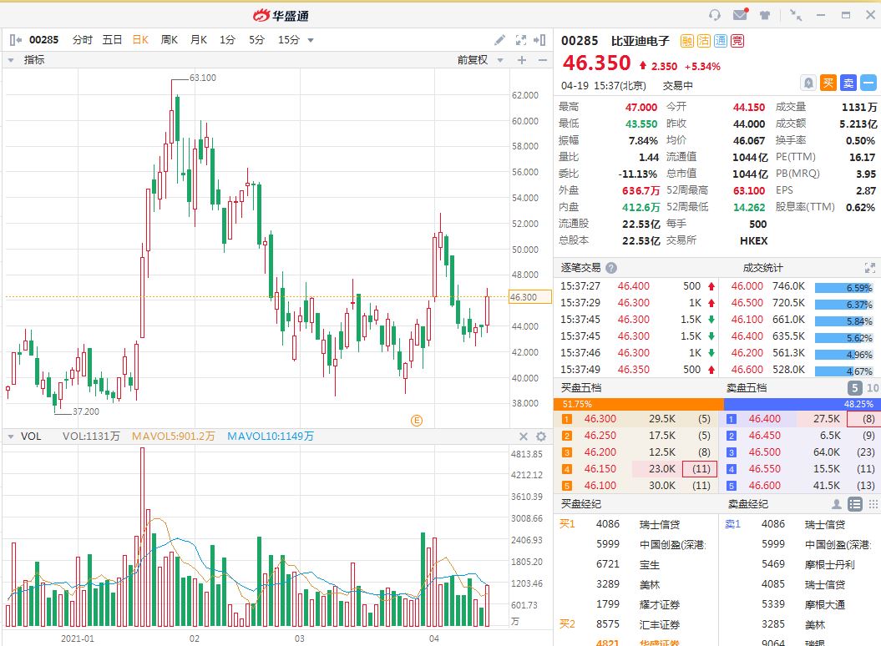Click the pencil drawing tool icon
Screen dimensions: 881x646
click(x=499, y=40)
